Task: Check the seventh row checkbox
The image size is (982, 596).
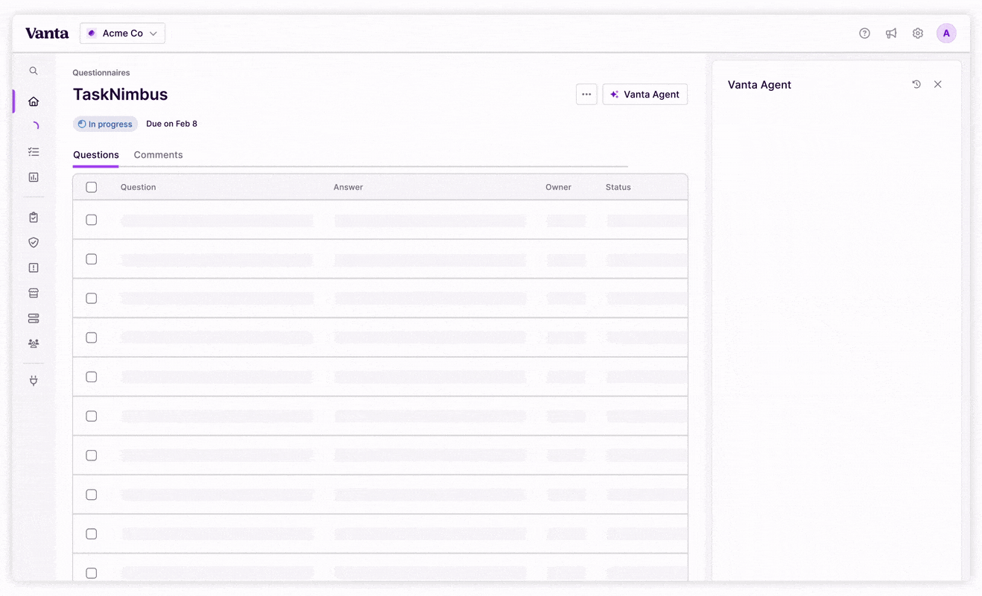Action: tap(92, 456)
